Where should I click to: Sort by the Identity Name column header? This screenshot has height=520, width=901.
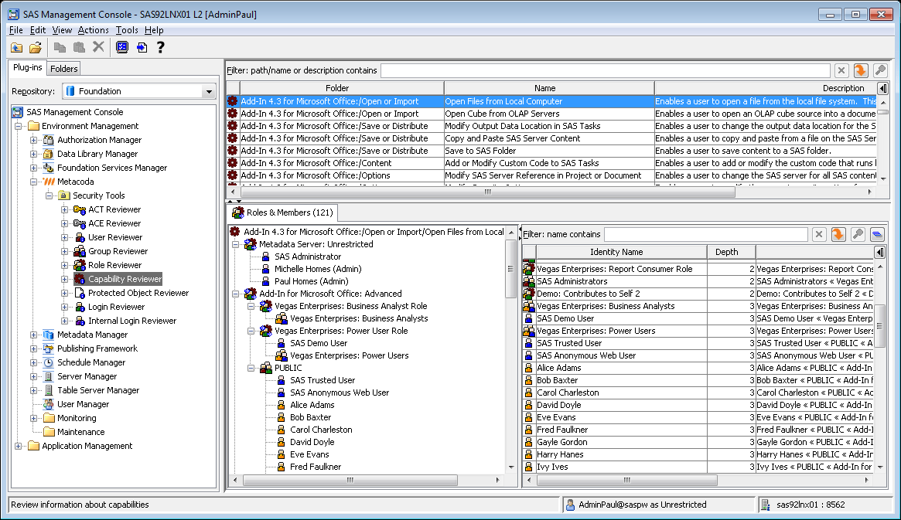tap(621, 252)
